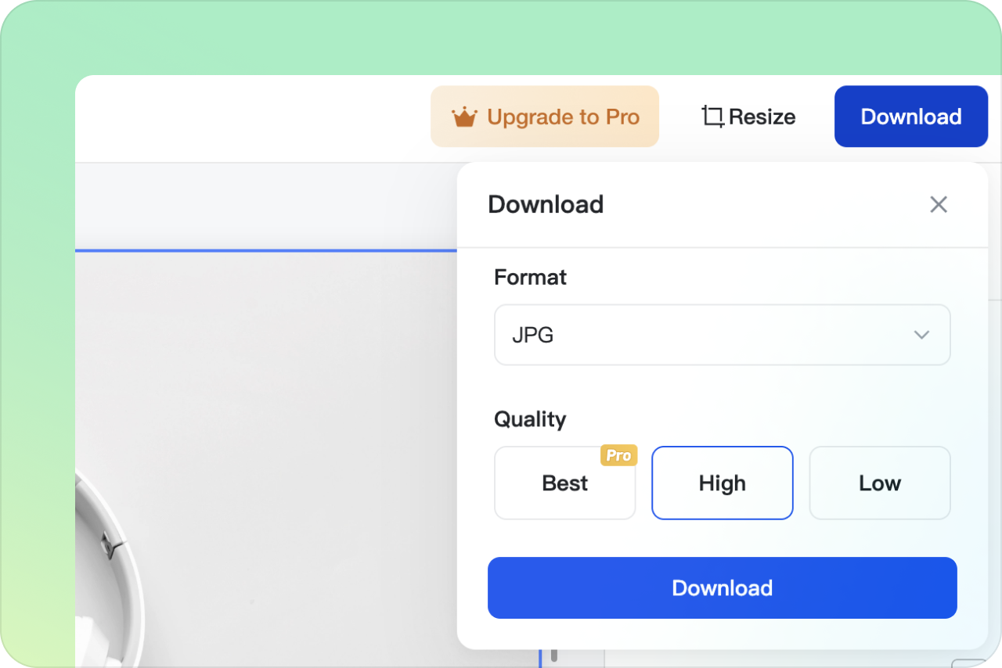
Task: Click the Upgrade to Pro button text
Action: 564,117
